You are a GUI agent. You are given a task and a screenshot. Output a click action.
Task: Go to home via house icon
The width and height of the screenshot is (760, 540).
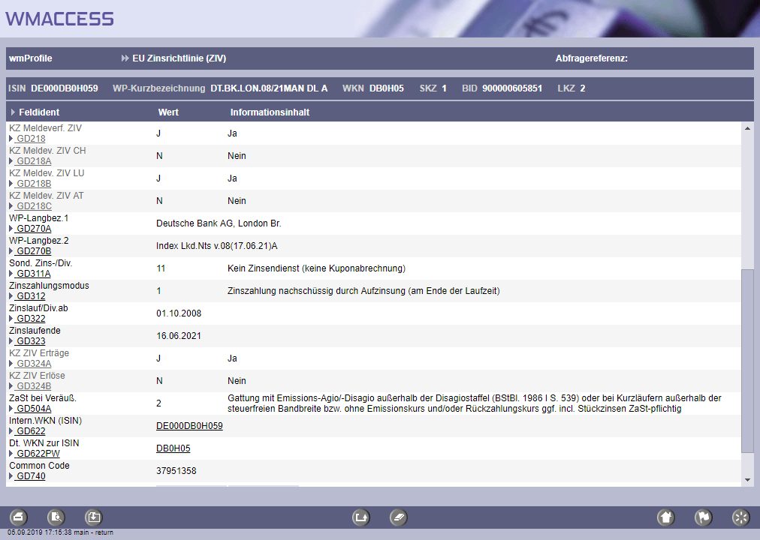tap(665, 517)
